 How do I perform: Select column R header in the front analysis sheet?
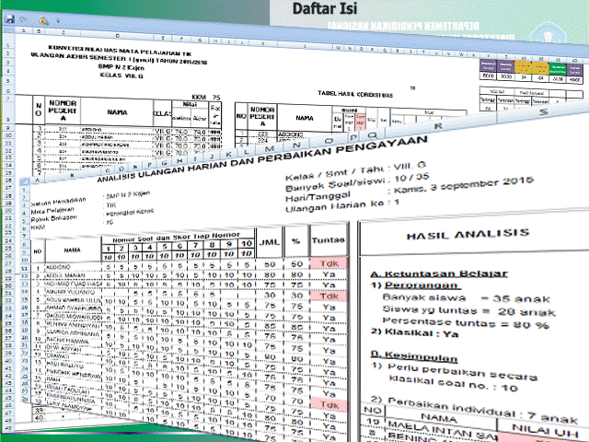[x=438, y=127]
